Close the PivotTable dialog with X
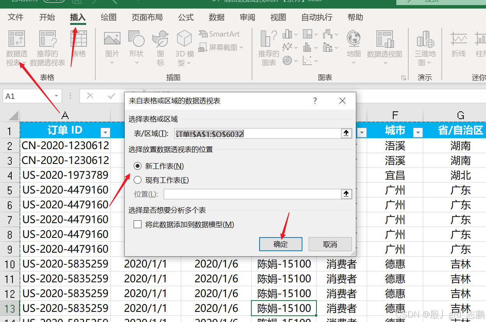This screenshot has width=486, height=322. 342,101
